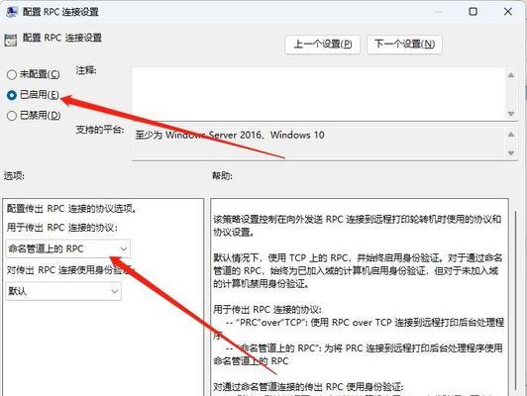This screenshot has height=396, width=527.
Task: Click the up arrow in the 支持的平台 box
Action: click(x=511, y=135)
